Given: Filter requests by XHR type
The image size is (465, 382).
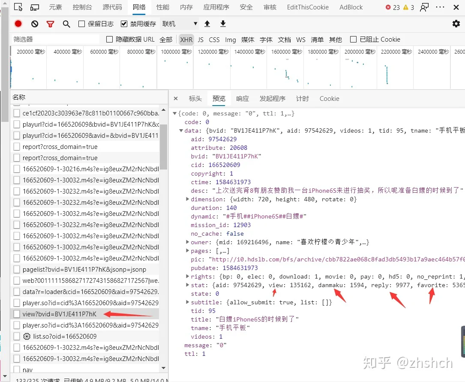Looking at the screenshot, I should 186,39.
